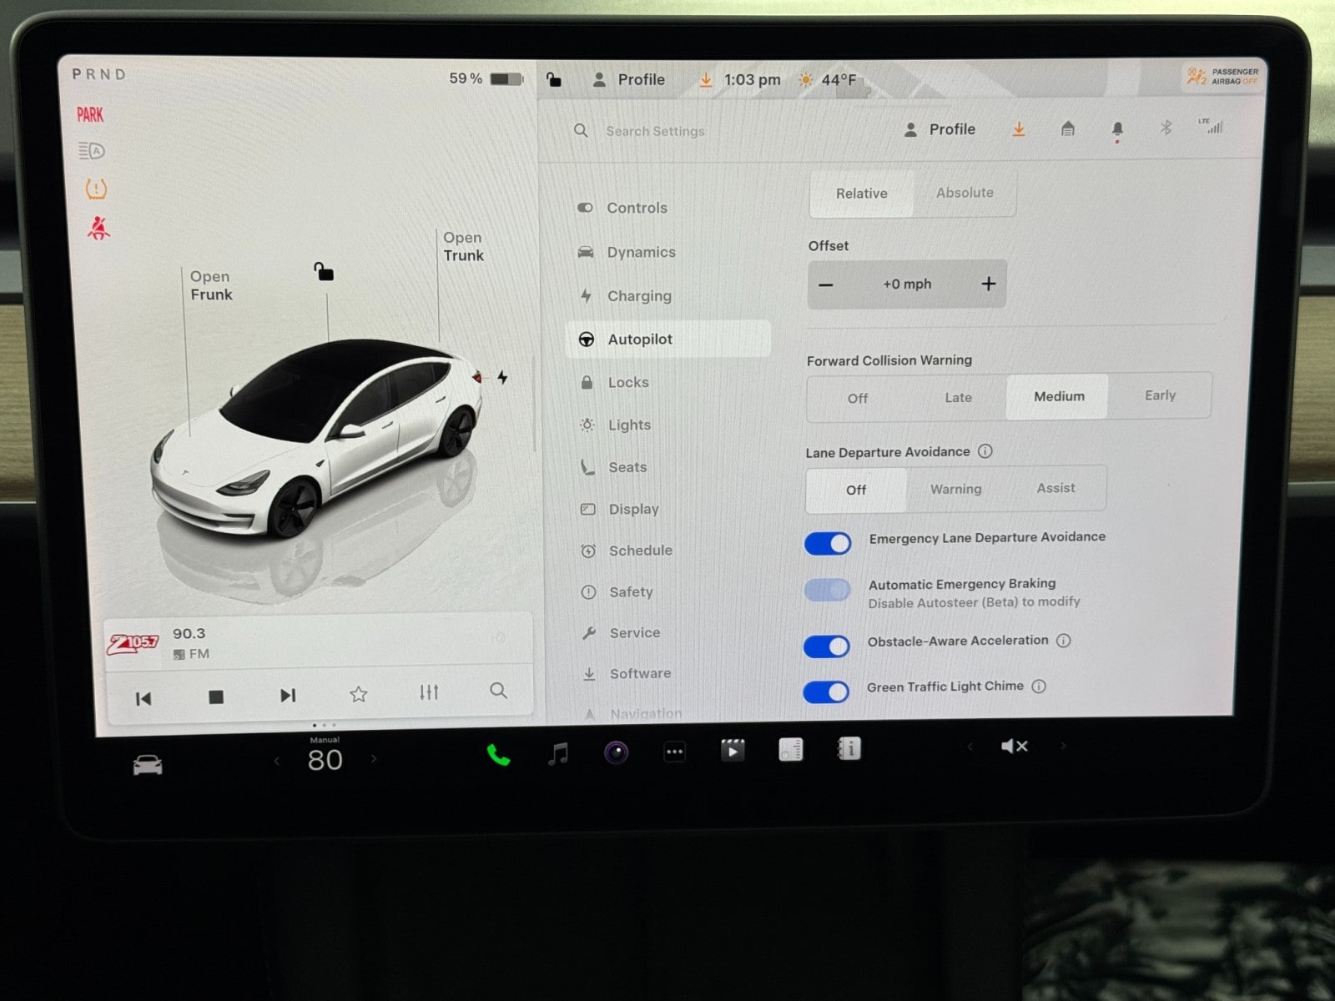The height and width of the screenshot is (1001, 1335).
Task: Disable Obstacle-Aware Acceleration toggle
Action: [x=826, y=646]
